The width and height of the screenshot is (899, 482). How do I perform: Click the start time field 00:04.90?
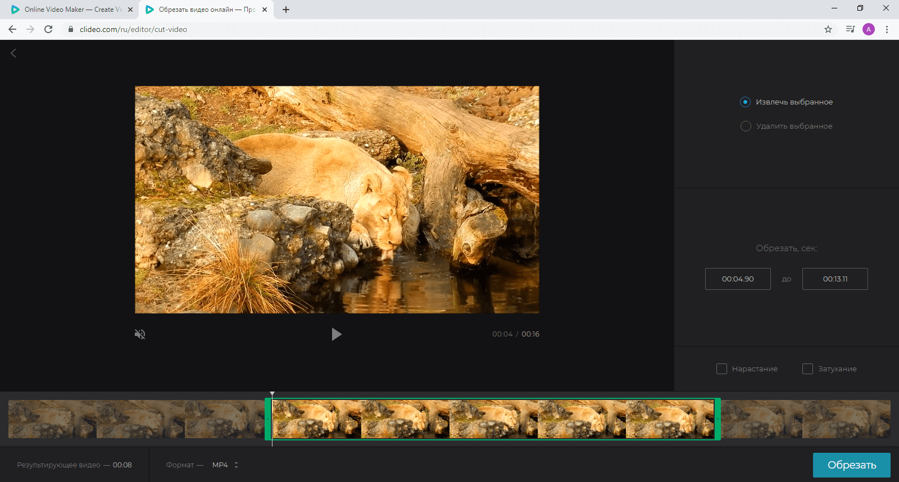coord(738,279)
